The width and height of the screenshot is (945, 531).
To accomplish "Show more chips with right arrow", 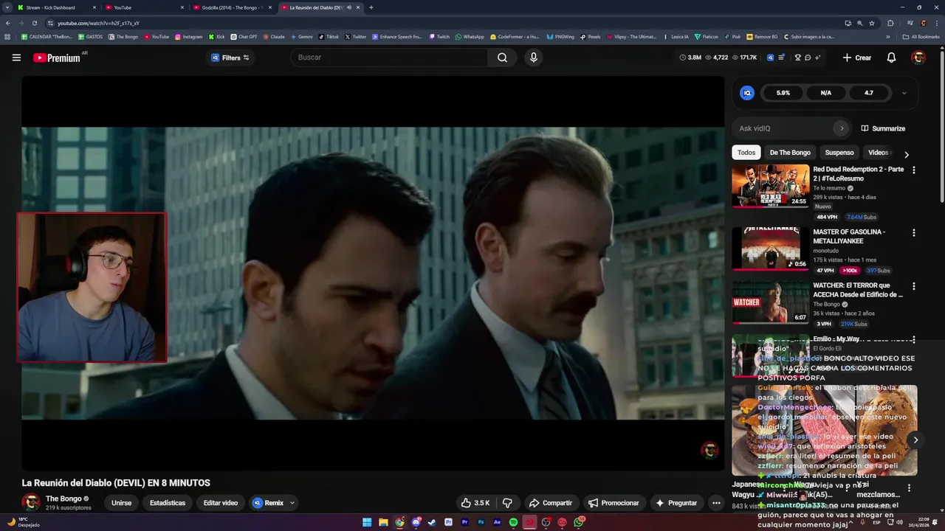I will [x=907, y=154].
